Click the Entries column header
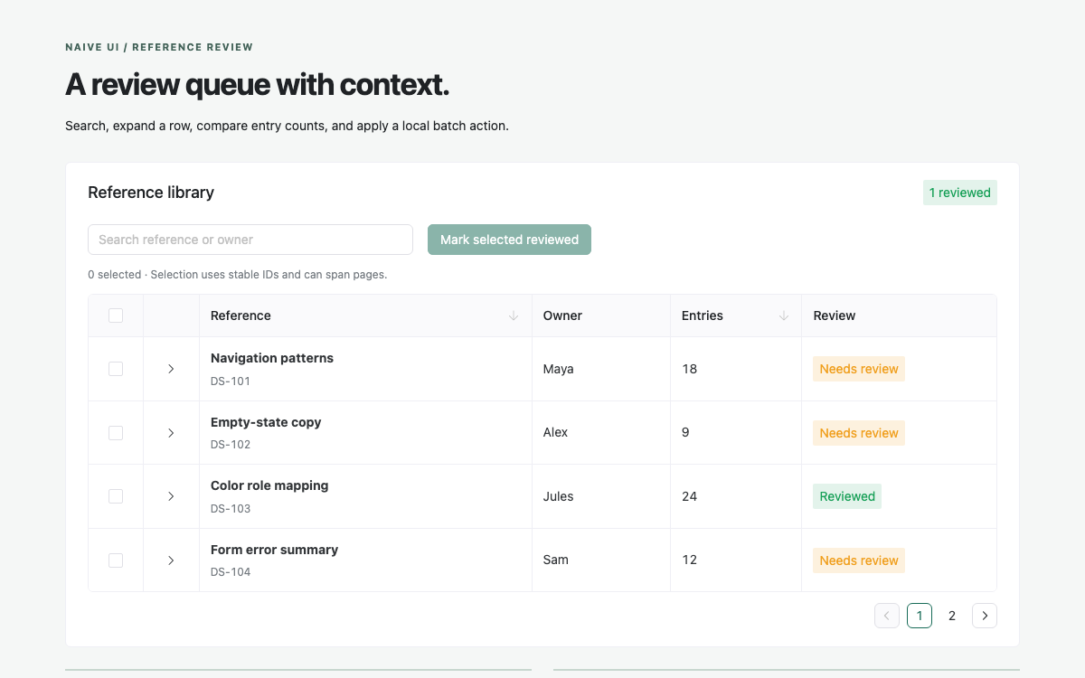The width and height of the screenshot is (1085, 678). (736, 315)
